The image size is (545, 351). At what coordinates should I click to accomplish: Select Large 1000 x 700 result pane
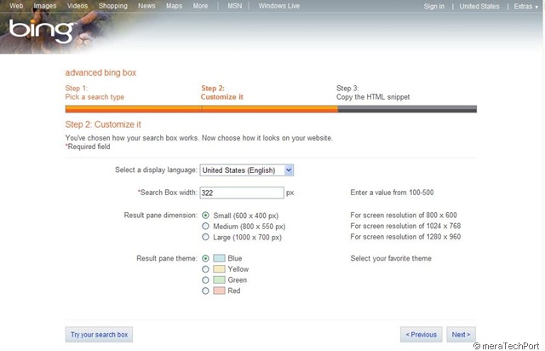pyautogui.click(x=205, y=237)
